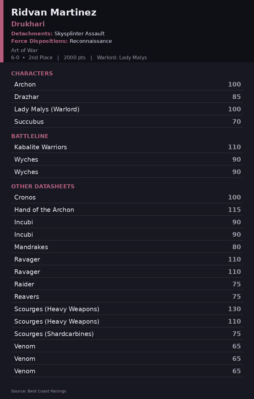Select the Hand of the Archon entry
Screen dimensions: 254x399
coord(127,210)
